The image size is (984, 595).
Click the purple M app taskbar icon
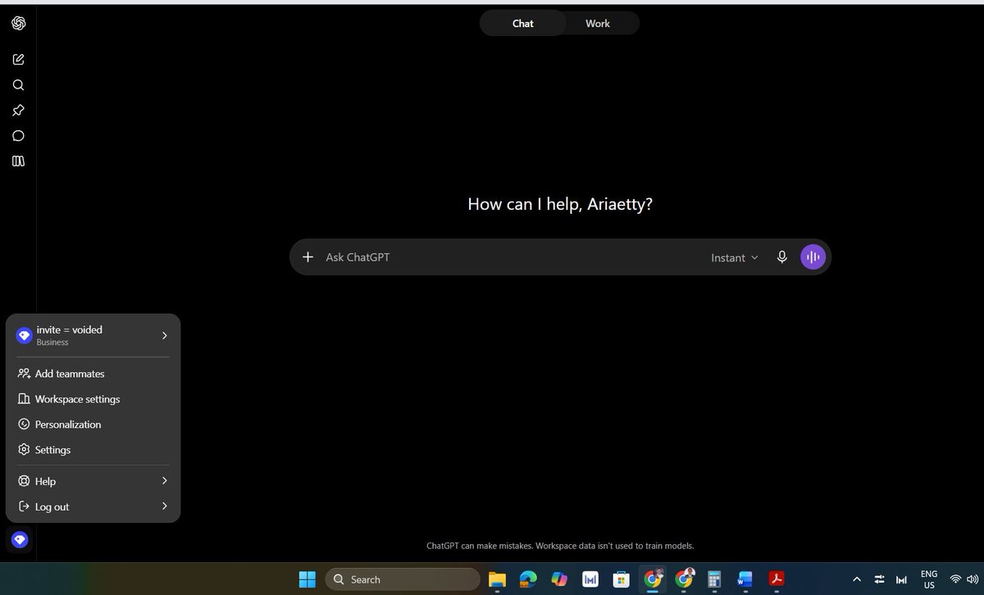[x=590, y=579]
